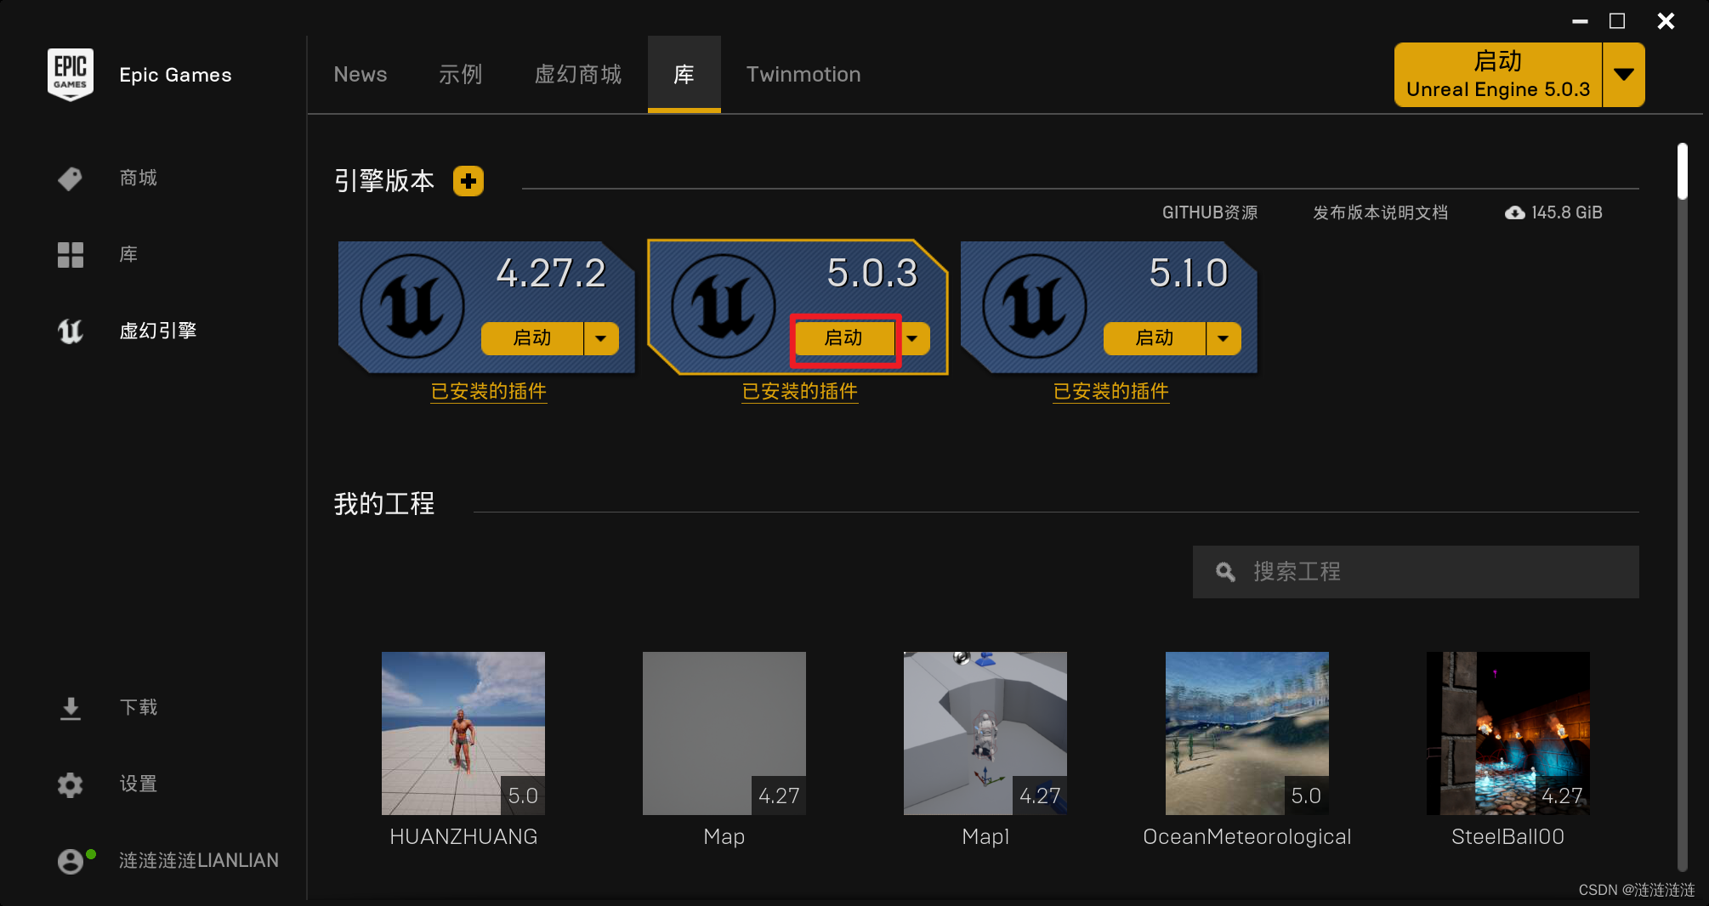
Task: Expand the launch options arrow for 4.27.2
Action: (601, 338)
